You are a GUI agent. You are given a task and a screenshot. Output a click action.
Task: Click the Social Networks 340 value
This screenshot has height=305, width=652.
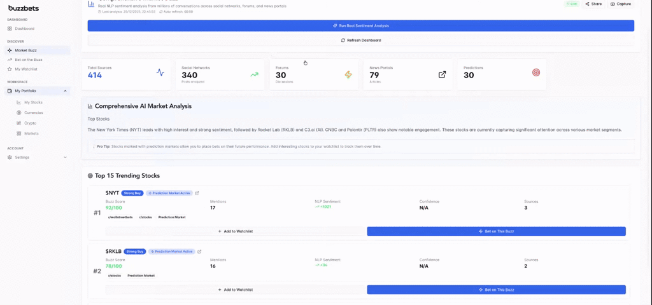(x=190, y=75)
